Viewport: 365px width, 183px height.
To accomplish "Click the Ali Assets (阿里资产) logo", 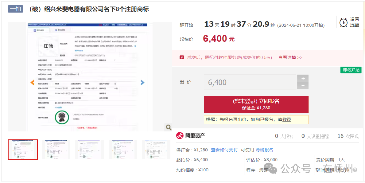I will click(x=191, y=136).
